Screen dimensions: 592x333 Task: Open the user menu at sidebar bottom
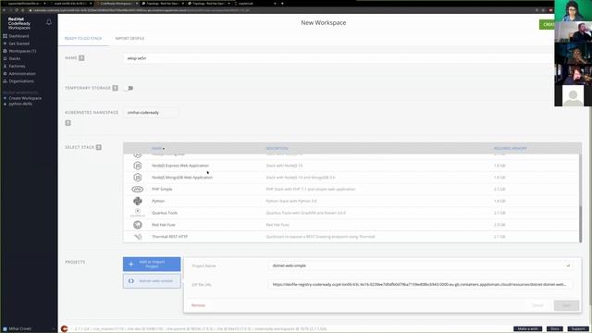click(29, 329)
